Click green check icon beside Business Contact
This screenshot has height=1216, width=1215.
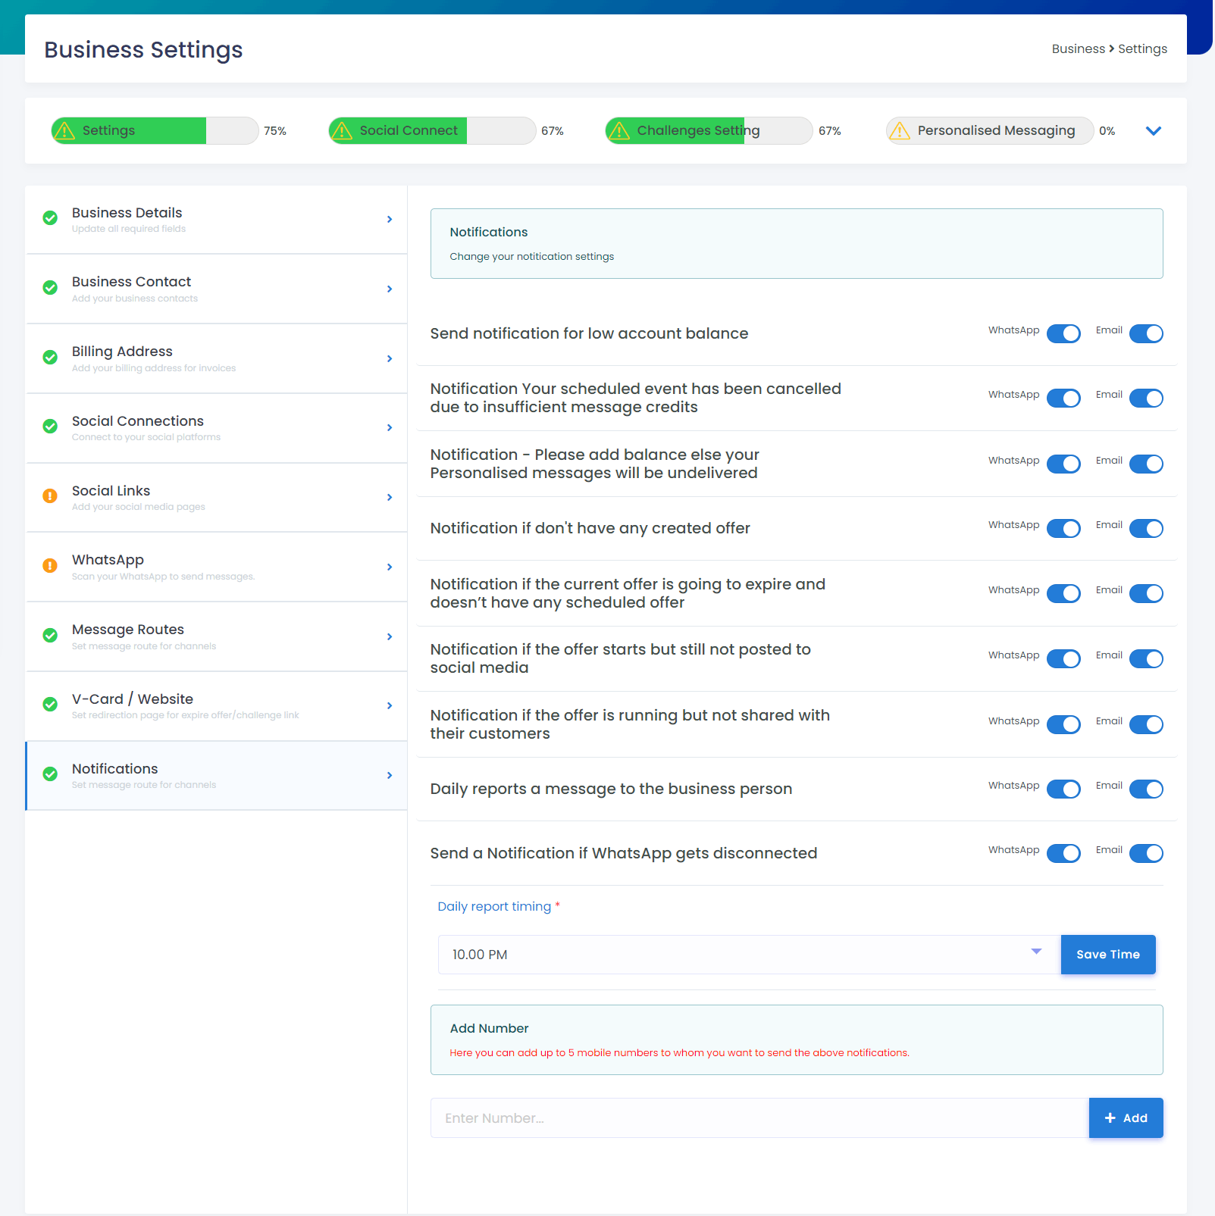(x=50, y=288)
